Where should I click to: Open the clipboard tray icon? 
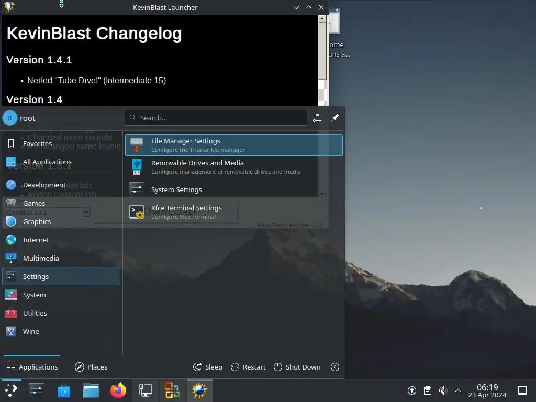click(427, 390)
